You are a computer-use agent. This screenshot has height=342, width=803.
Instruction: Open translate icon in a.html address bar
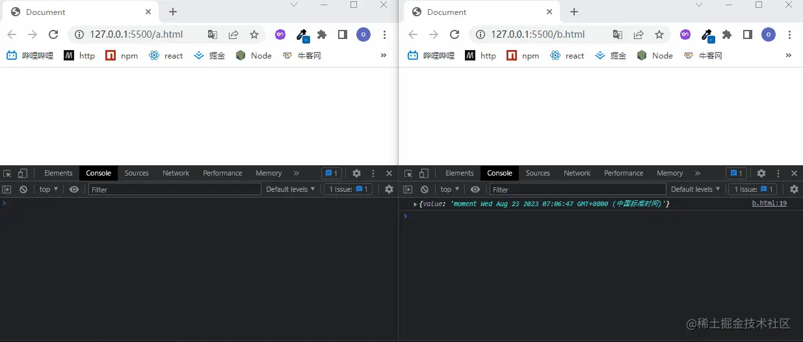(x=213, y=34)
